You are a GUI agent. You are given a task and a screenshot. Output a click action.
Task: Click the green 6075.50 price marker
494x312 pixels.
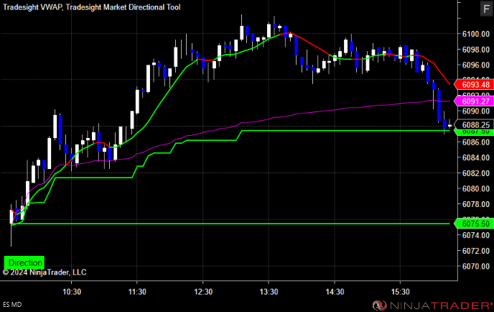click(x=474, y=224)
